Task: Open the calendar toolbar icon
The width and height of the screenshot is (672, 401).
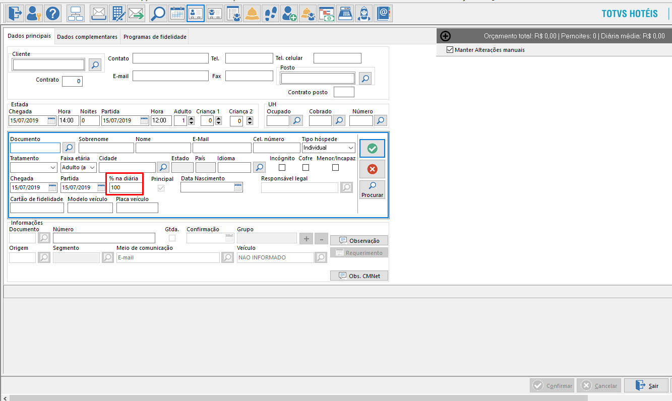Action: [177, 13]
